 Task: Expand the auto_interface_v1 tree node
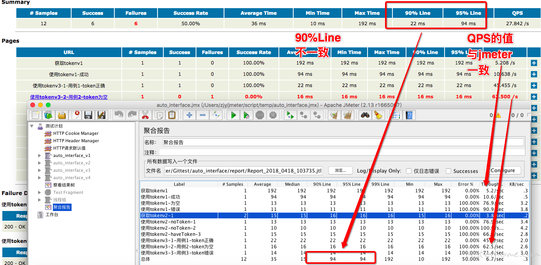[40, 155]
